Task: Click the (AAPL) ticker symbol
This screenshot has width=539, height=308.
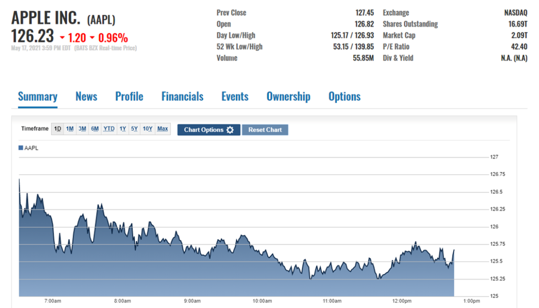Action: tap(101, 19)
